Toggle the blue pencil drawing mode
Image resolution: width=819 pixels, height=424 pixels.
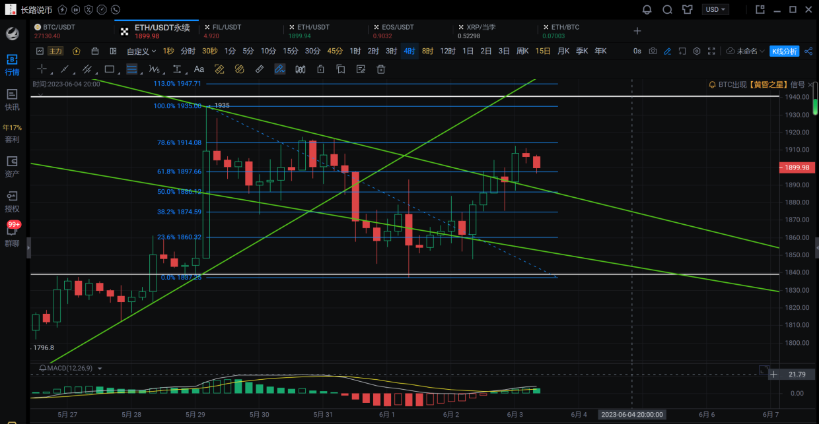click(x=668, y=51)
